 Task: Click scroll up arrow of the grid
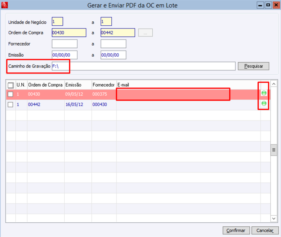coord(274,84)
